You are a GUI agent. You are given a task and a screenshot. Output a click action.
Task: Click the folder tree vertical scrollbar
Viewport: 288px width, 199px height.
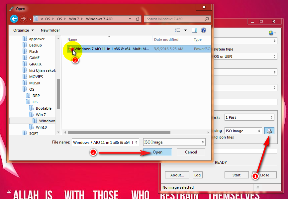pyautogui.click(x=58, y=94)
